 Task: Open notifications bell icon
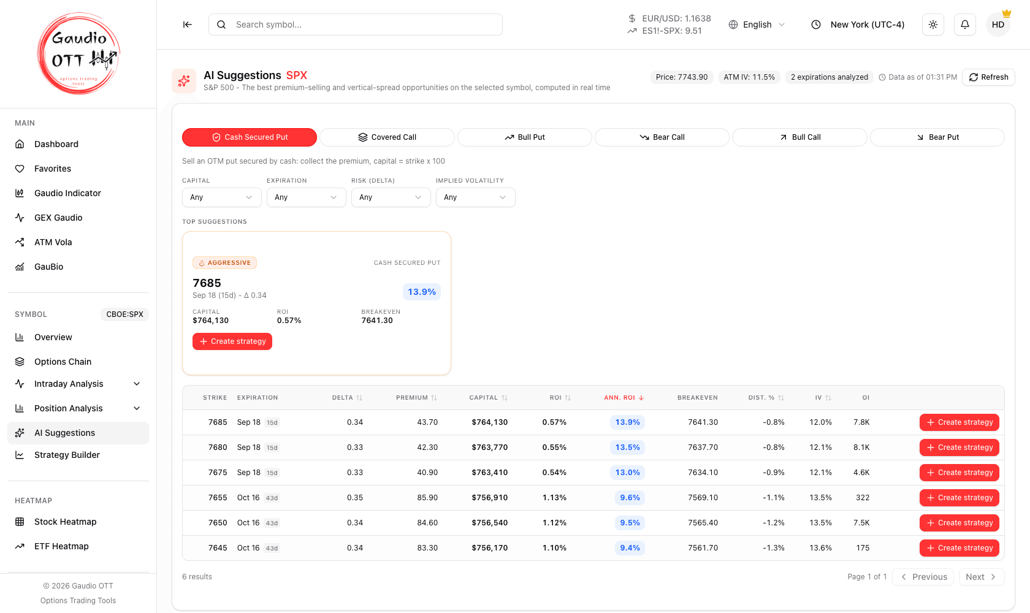[x=965, y=25]
